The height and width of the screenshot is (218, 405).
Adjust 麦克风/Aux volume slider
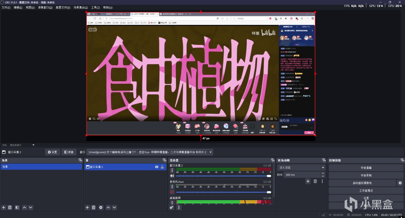coord(223,192)
